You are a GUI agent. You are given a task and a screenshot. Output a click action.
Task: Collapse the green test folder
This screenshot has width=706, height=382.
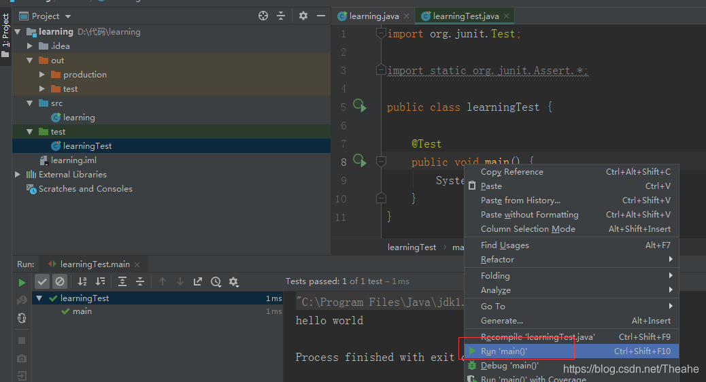pyautogui.click(x=30, y=132)
